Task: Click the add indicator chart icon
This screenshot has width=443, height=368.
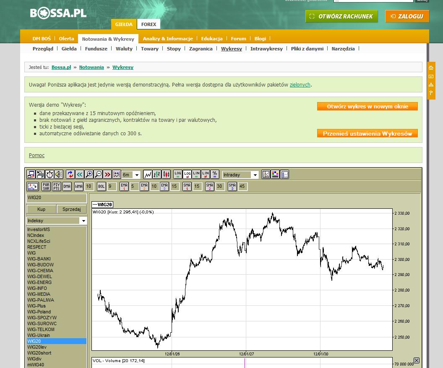Action: pyautogui.click(x=32, y=187)
